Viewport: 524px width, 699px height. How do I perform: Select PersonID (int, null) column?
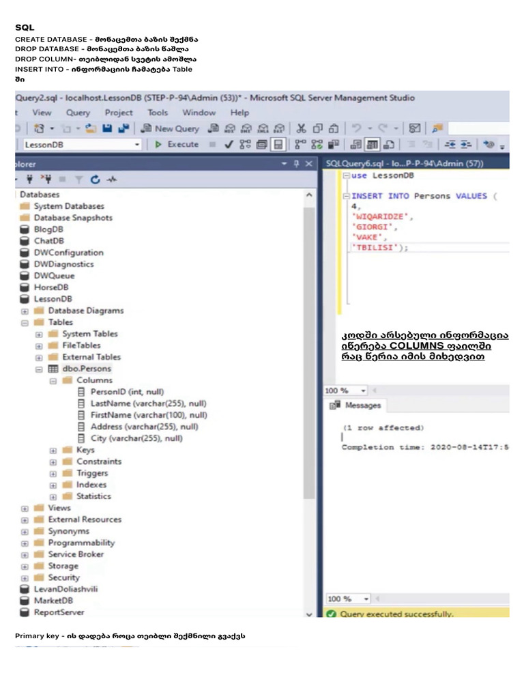[127, 392]
